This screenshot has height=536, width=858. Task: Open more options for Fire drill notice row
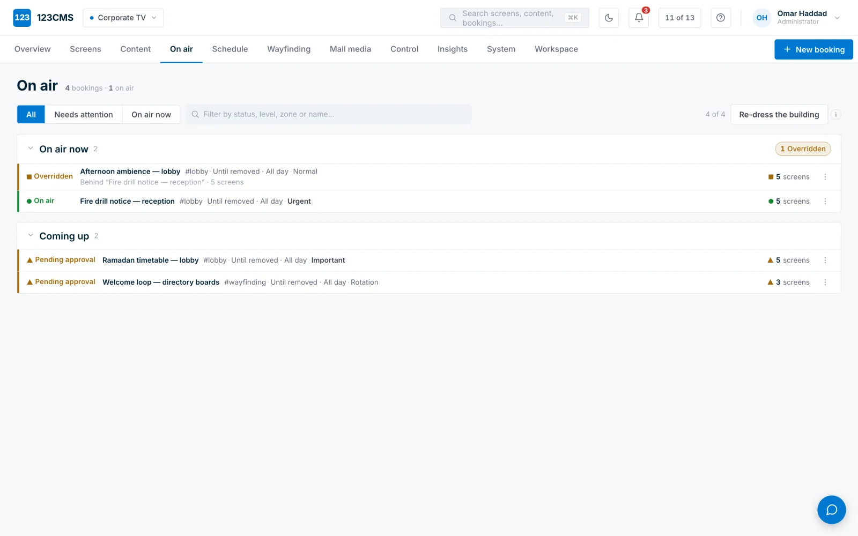click(825, 202)
